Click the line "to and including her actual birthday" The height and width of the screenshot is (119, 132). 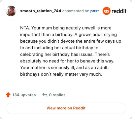click(59, 48)
